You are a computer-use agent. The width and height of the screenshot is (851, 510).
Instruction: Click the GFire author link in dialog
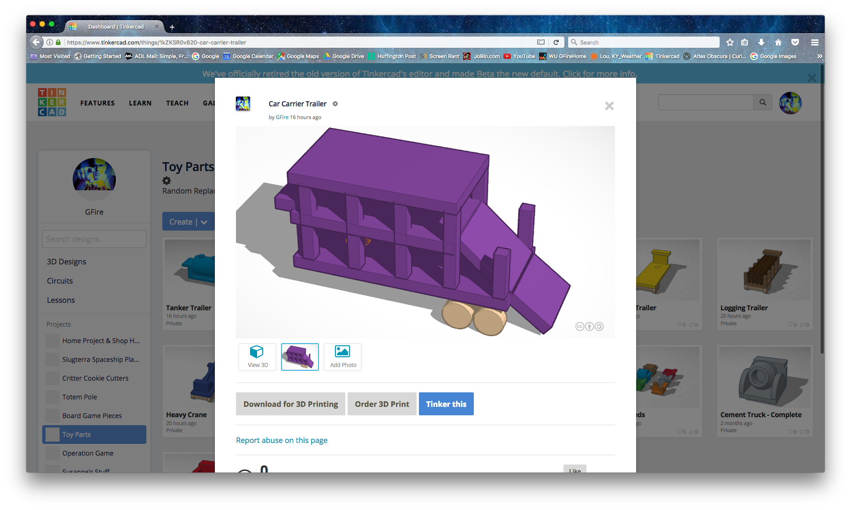click(x=282, y=117)
